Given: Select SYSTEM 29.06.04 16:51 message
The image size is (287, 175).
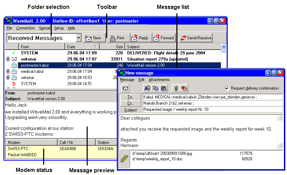Looking at the screenshot, I should pos(61,84).
